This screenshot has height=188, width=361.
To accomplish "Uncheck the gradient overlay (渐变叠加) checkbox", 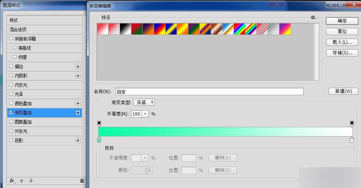I will click(x=11, y=113).
